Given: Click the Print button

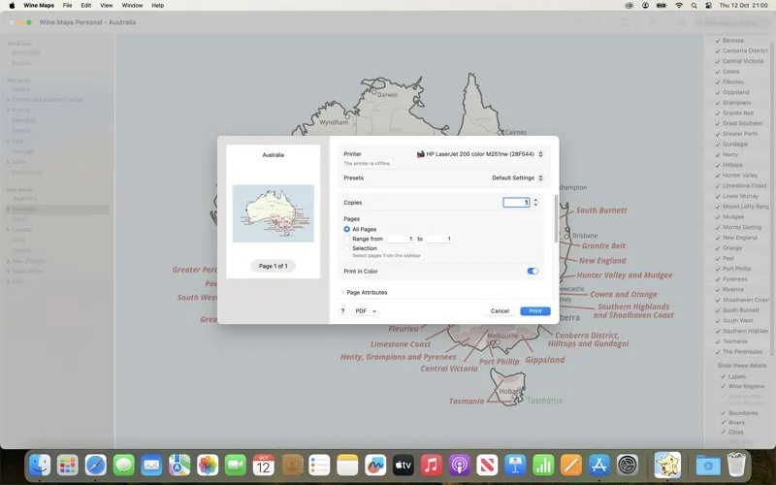Looking at the screenshot, I should (535, 311).
